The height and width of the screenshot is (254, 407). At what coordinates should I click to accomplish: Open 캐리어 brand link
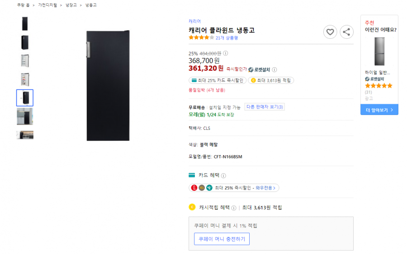pos(194,21)
